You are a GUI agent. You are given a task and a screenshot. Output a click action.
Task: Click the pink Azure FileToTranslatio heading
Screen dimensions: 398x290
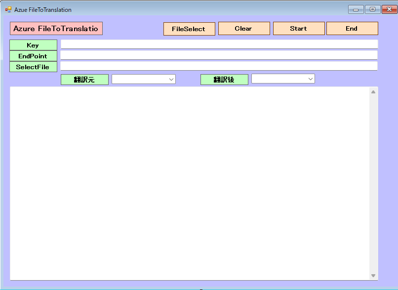56,29
